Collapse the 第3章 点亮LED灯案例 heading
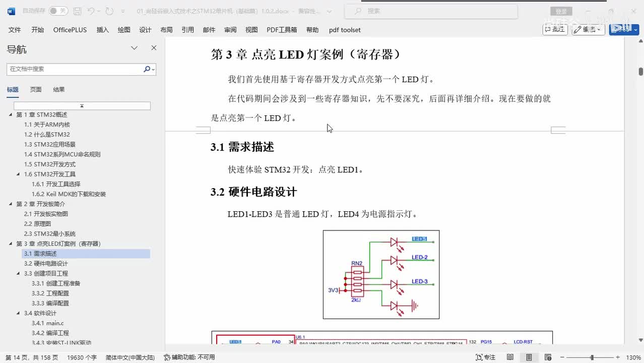The height and width of the screenshot is (363, 644). click(11, 244)
